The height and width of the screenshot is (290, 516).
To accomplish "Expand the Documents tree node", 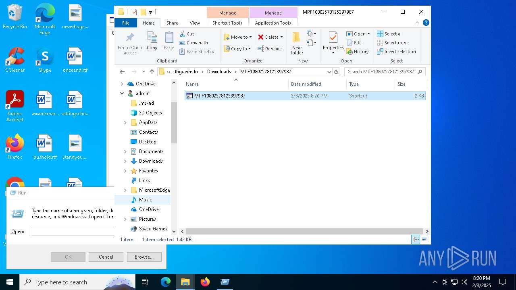I will point(125,151).
